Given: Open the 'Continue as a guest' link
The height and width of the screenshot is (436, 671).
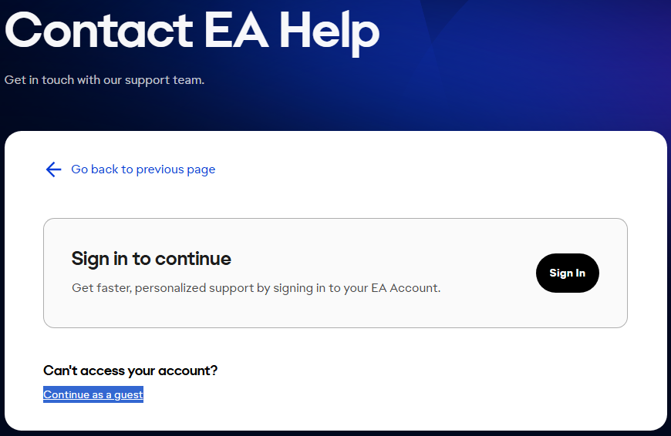Looking at the screenshot, I should [x=93, y=395].
